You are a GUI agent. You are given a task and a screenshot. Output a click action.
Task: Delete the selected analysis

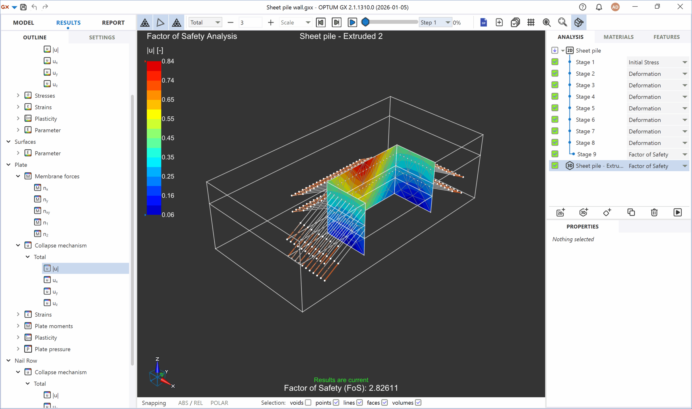(654, 212)
